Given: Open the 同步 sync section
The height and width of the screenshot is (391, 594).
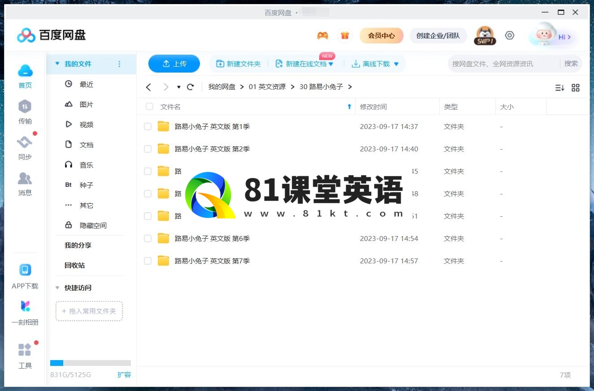Looking at the screenshot, I should click(x=25, y=148).
